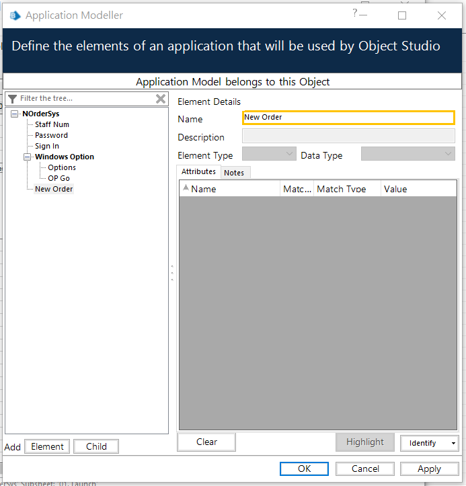Screen dimensions: 466x486
Task: Click the Apply button
Action: (429, 469)
